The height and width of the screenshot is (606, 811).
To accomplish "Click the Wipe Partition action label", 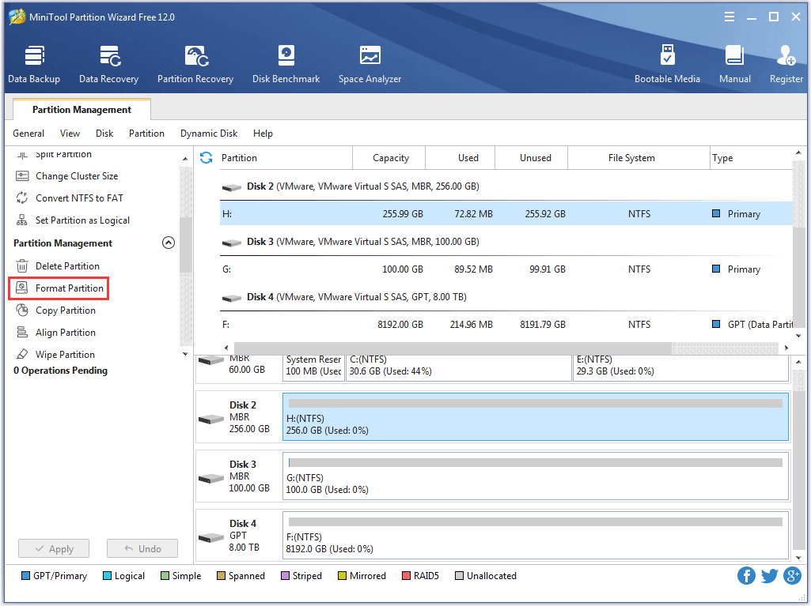I will [65, 355].
